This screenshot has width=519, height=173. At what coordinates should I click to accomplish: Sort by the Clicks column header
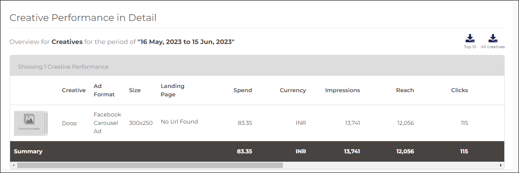click(460, 90)
